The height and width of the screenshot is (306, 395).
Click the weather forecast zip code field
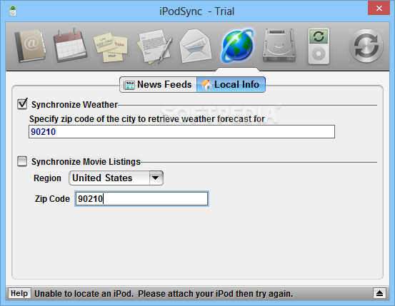pyautogui.click(x=181, y=132)
